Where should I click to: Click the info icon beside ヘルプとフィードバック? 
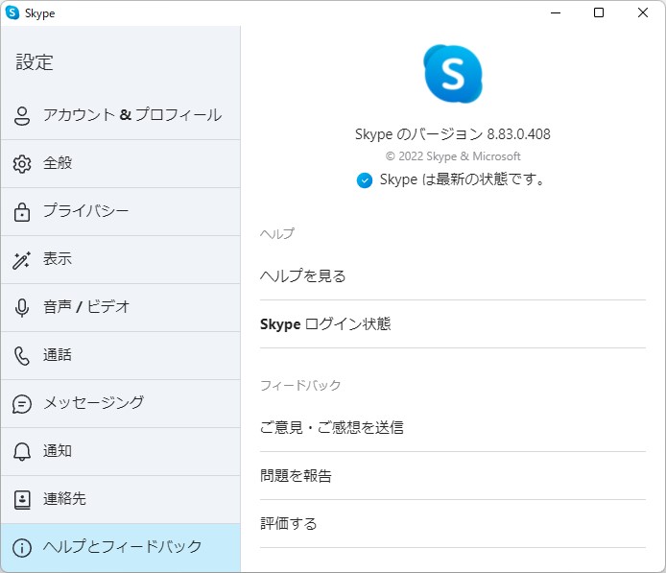[22, 548]
